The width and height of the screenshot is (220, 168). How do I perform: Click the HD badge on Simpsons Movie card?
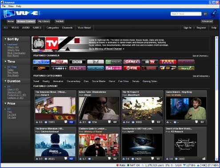[71, 122]
